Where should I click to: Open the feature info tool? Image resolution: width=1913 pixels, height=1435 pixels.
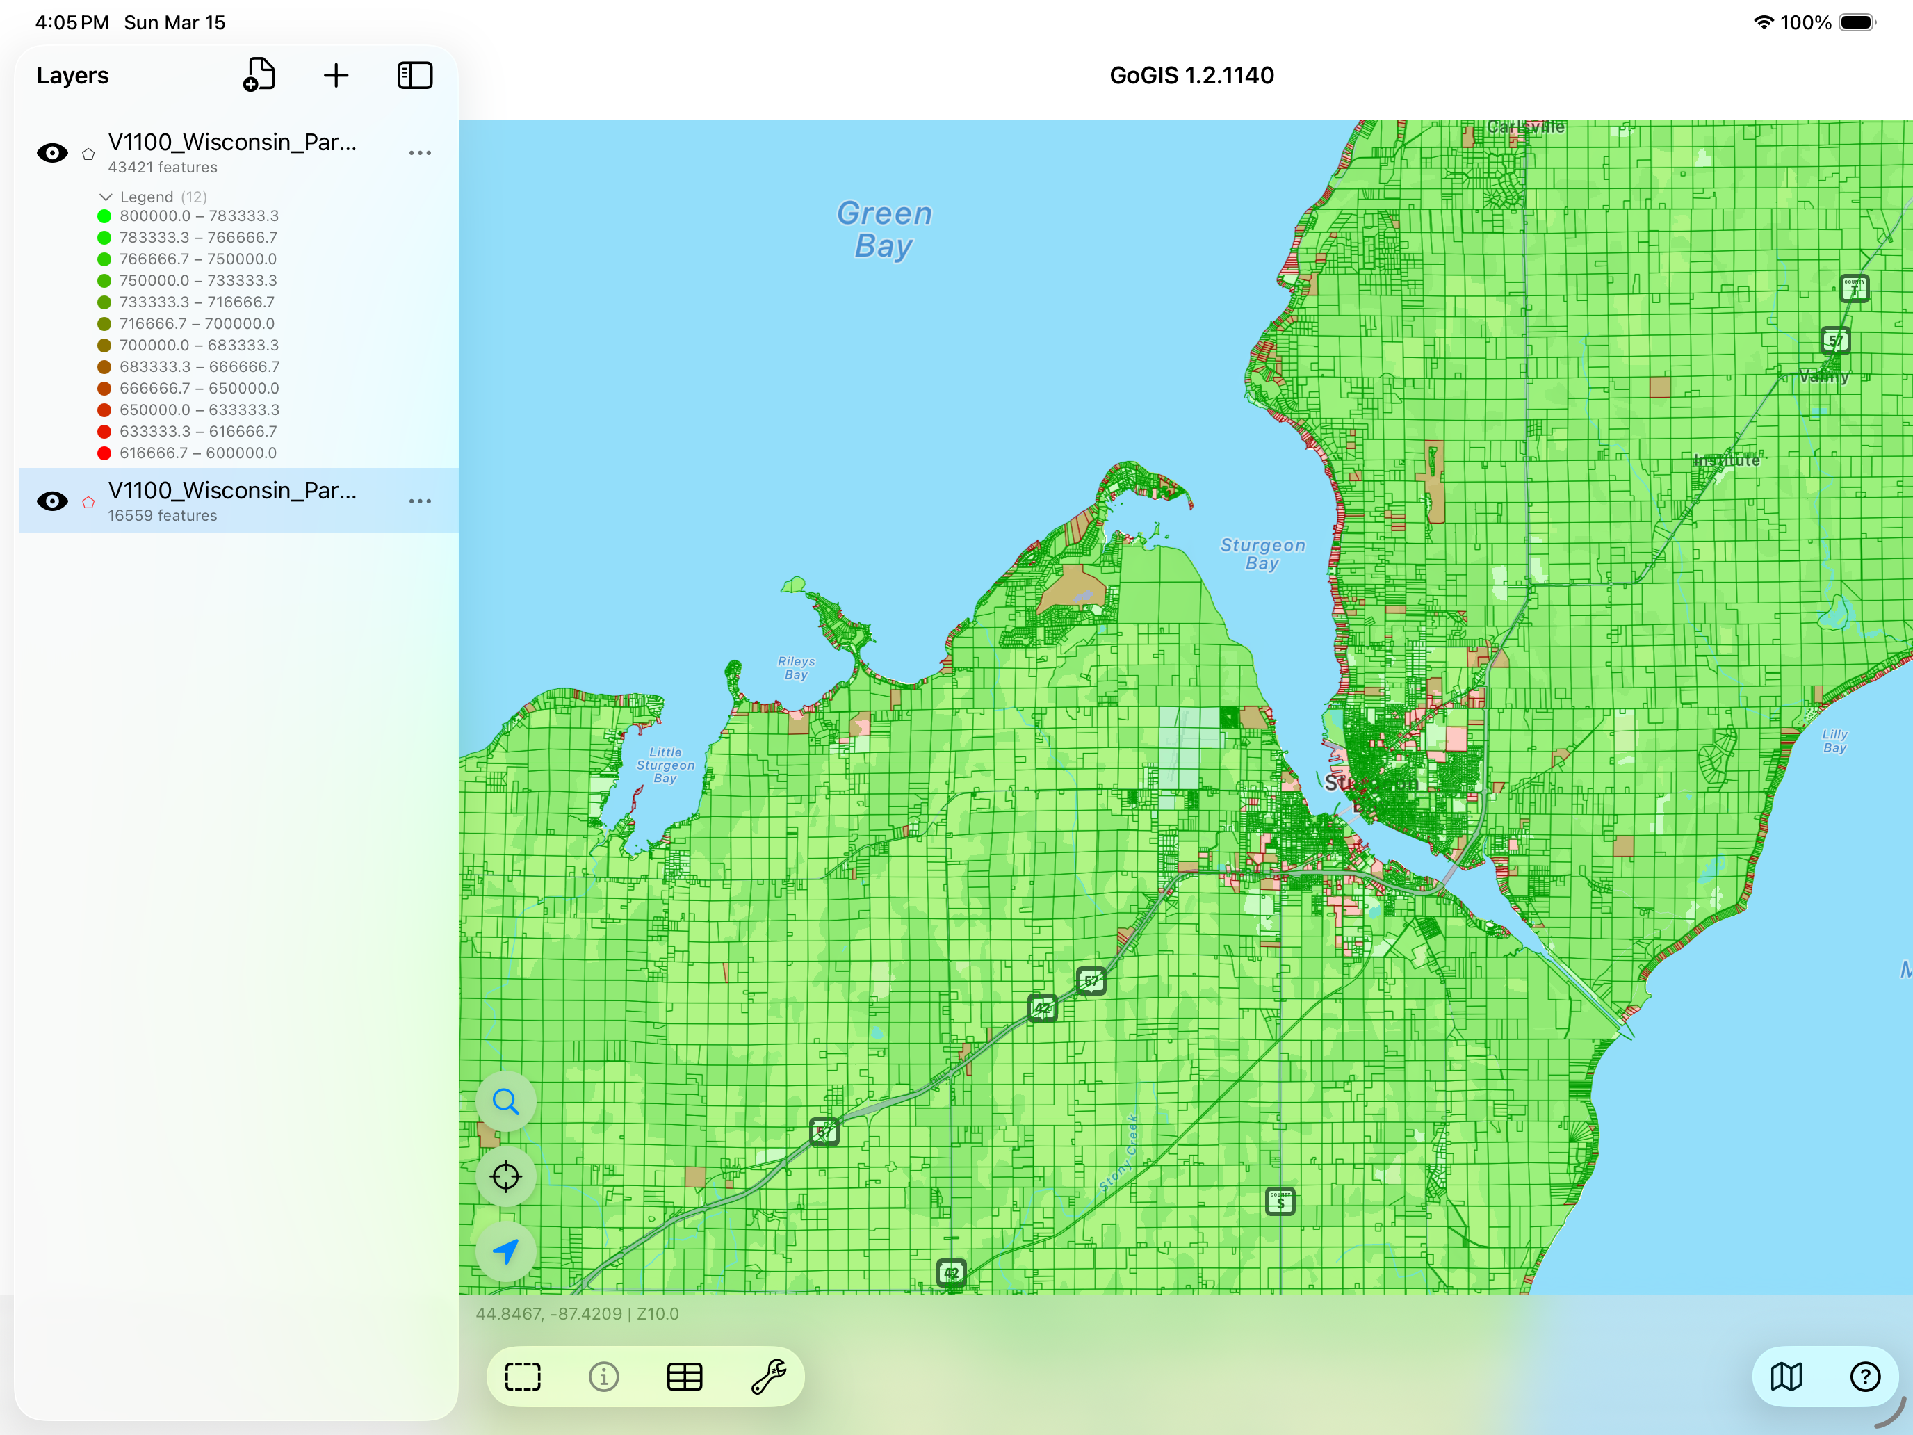click(603, 1376)
